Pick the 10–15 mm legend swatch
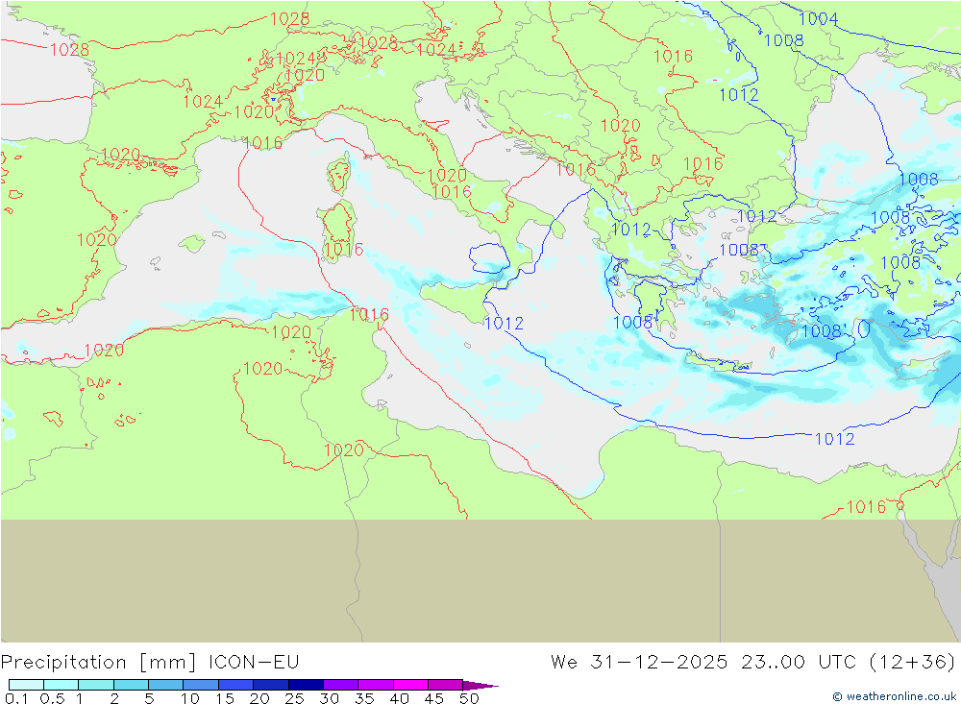Image resolution: width=961 pixels, height=704 pixels. tap(201, 685)
